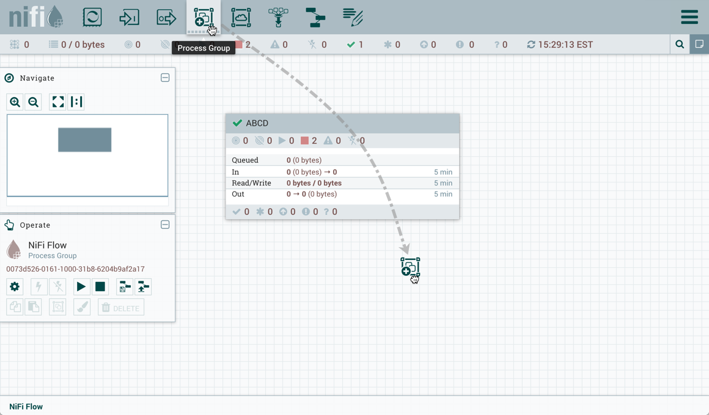Stop the flow with the stop button
The width and height of the screenshot is (709, 415).
pyautogui.click(x=100, y=287)
